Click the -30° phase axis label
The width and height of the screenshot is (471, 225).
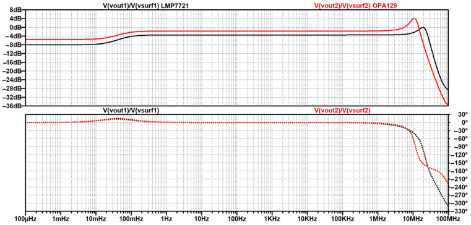point(460,131)
